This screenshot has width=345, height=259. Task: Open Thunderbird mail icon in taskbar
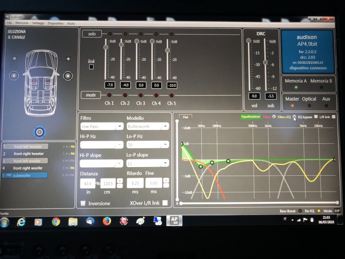coord(90,221)
